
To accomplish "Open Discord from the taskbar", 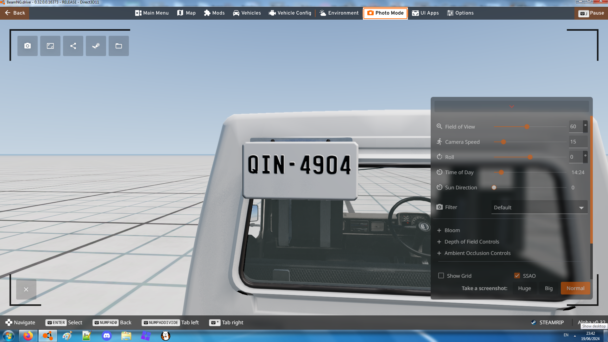I will (x=107, y=336).
